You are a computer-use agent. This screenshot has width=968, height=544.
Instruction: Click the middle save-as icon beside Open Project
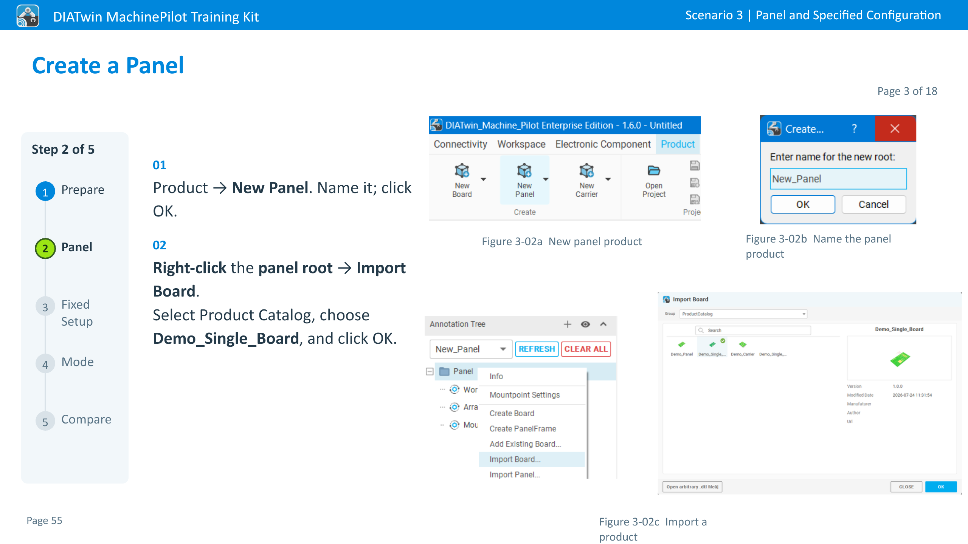tap(695, 183)
